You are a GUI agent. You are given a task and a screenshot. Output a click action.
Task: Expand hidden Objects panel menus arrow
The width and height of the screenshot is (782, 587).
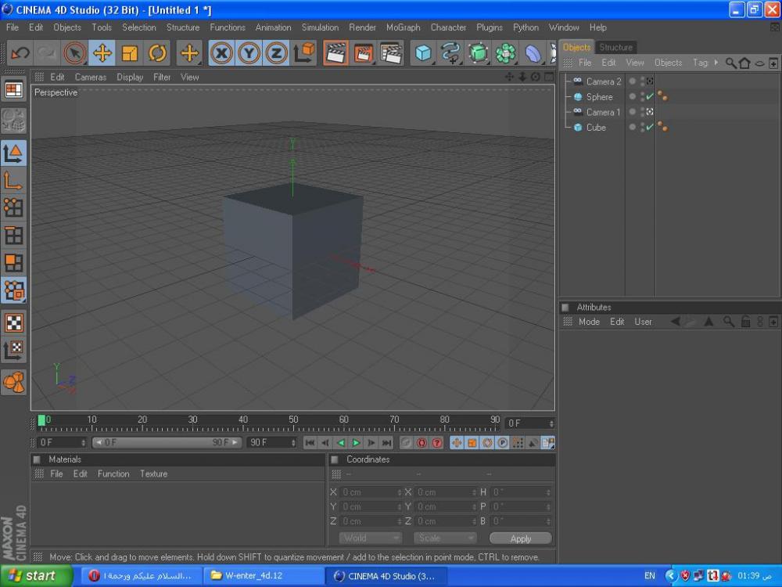tap(716, 63)
